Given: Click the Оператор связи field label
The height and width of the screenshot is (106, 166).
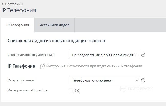Looking at the screenshot, I should pyautogui.click(x=21, y=80).
